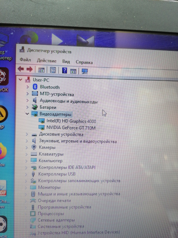The height and width of the screenshot is (238, 178).
Task: Show or hide console tree toolbar icon
Action: click(41, 70)
